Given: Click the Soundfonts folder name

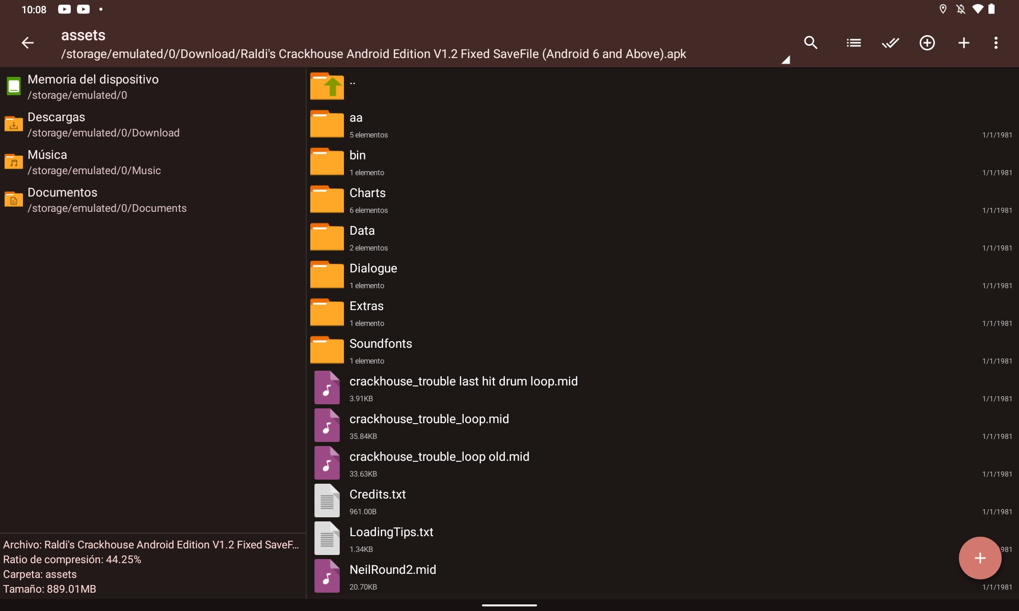Looking at the screenshot, I should pyautogui.click(x=381, y=344).
